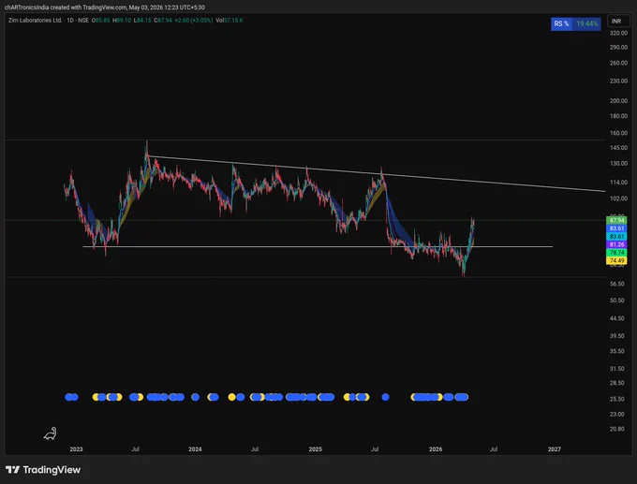Select the 19.44% relative strength value
Image resolution: width=637 pixels, height=484 pixels.
(x=586, y=24)
